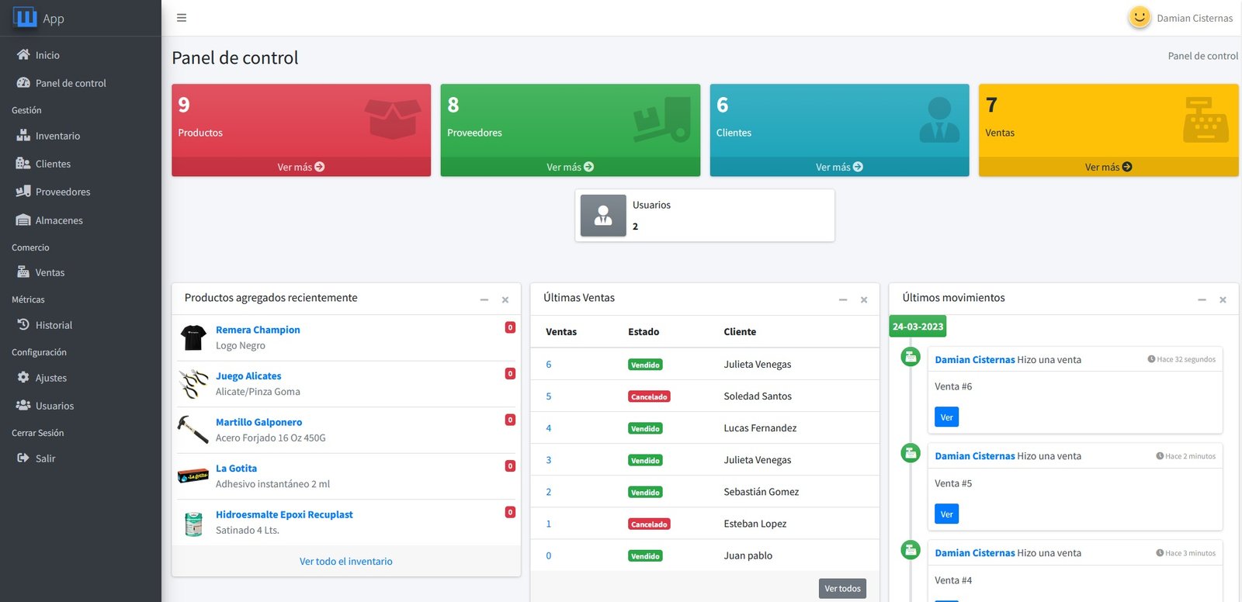This screenshot has height=602, width=1242.
Task: Close Productos agregados recientemente panel
Action: 505,299
